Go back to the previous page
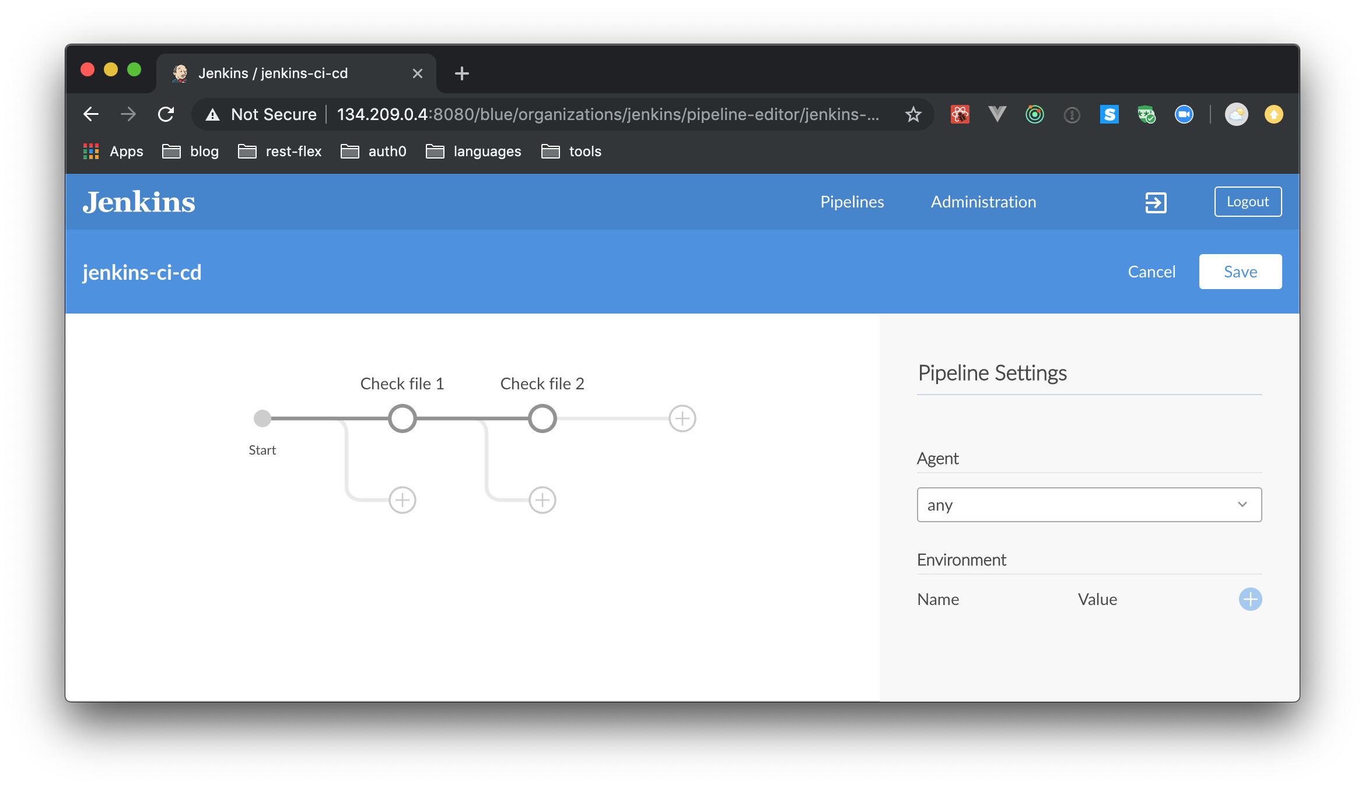 click(91, 114)
